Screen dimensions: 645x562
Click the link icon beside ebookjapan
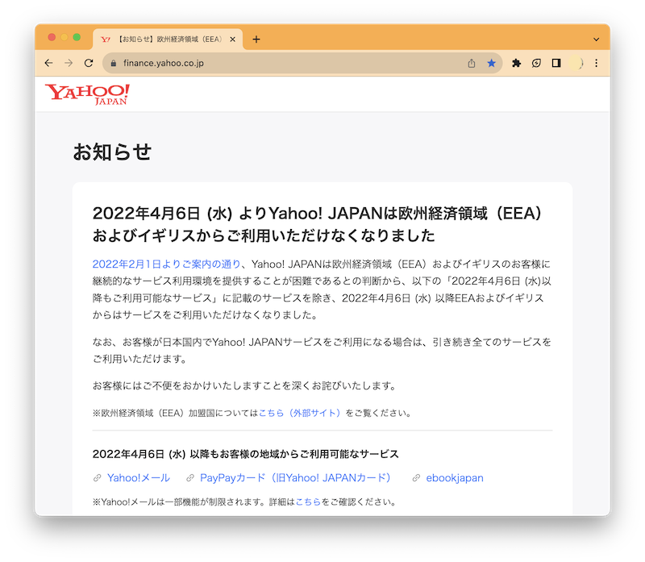click(x=416, y=477)
